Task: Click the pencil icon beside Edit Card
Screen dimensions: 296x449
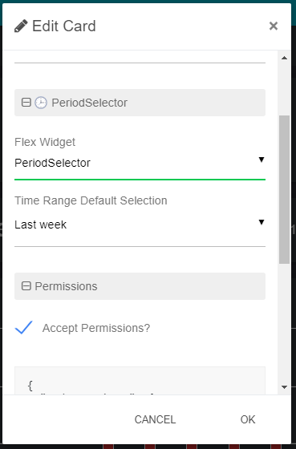Action: coord(21,26)
